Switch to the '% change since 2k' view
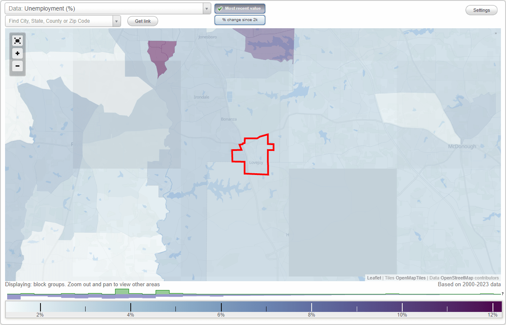 click(x=240, y=19)
